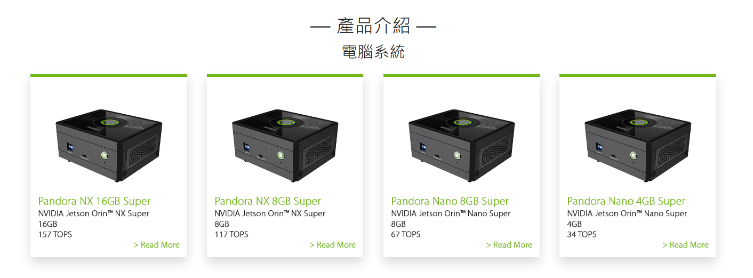Click the Pandora NX 8GB Super title
This screenshot has width=753, height=278.
pos(268,201)
